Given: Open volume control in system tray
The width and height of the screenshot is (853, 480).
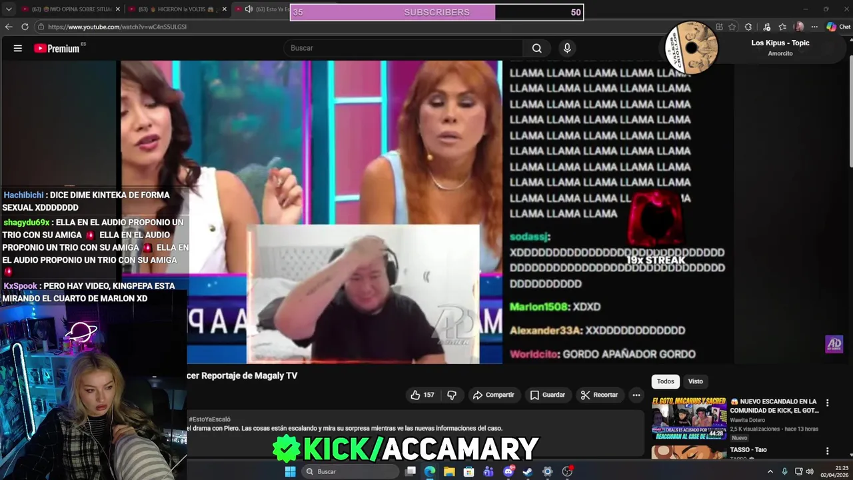Looking at the screenshot, I should coord(810,471).
